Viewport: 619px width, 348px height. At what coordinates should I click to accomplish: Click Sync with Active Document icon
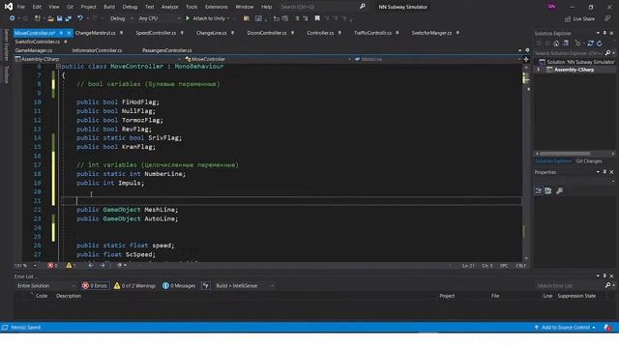[591, 43]
